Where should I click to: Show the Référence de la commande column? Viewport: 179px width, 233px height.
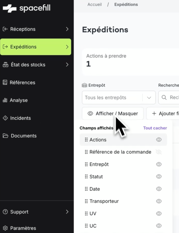point(159,152)
